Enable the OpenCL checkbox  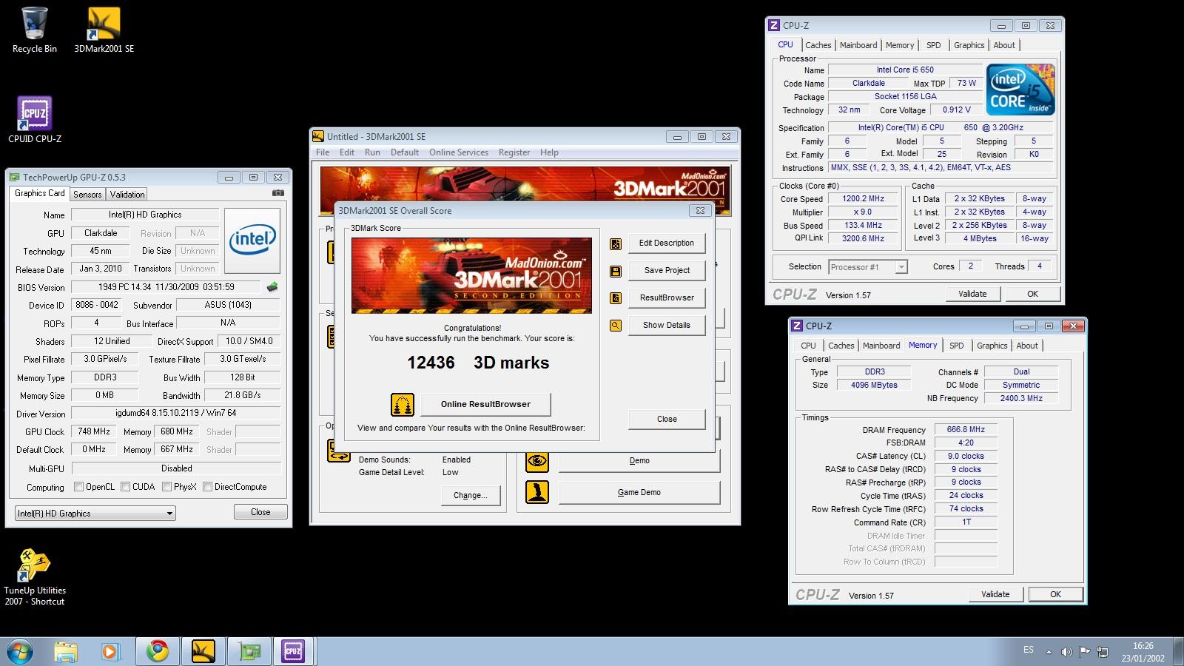pos(79,487)
